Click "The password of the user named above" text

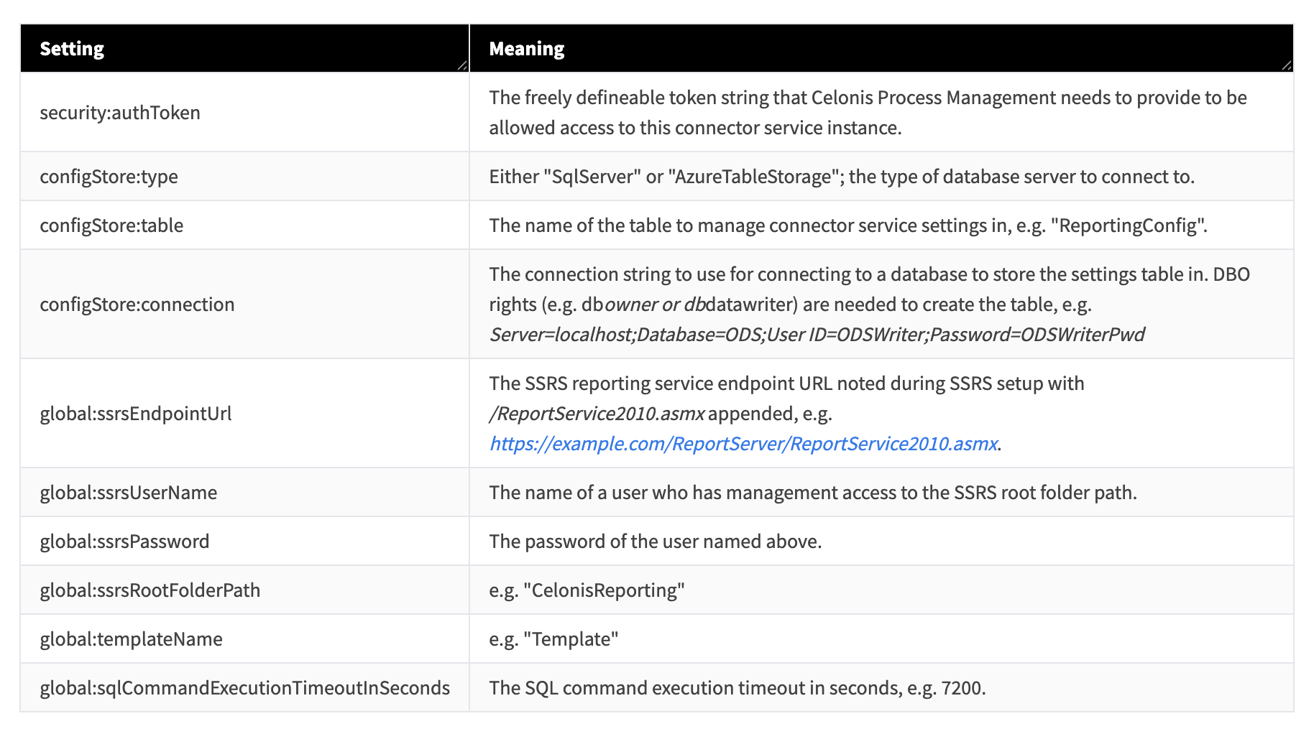point(656,542)
